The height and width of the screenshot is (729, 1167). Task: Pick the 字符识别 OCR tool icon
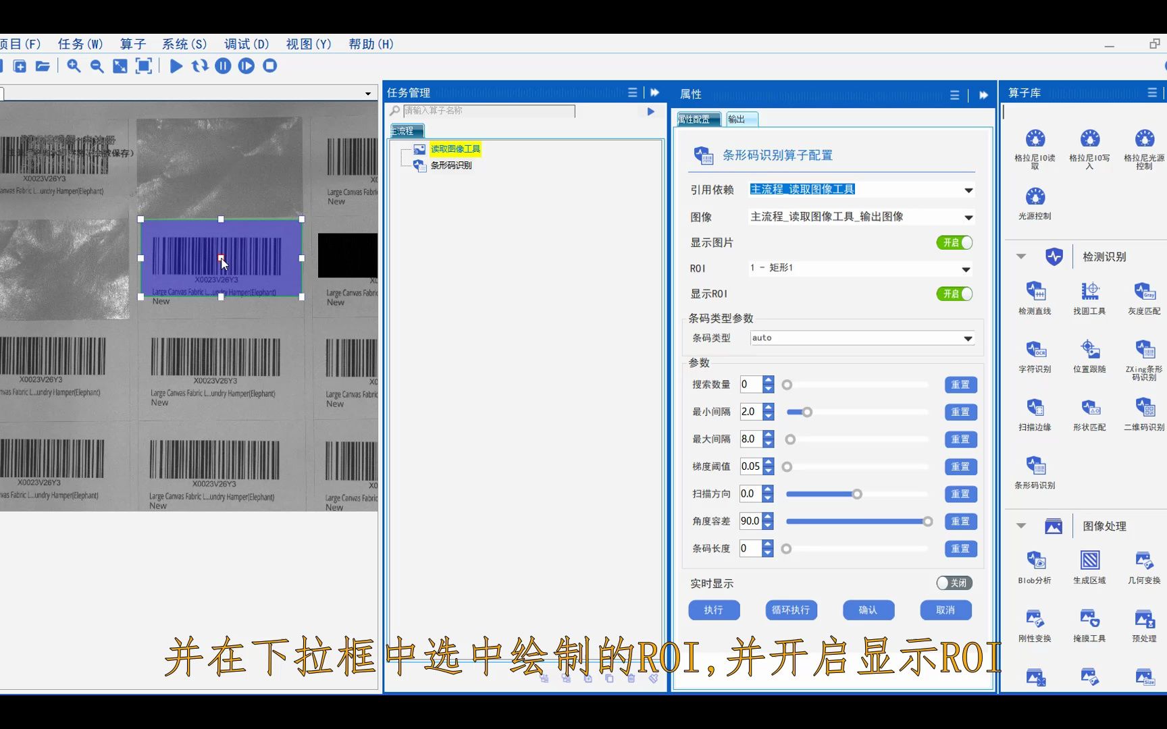(x=1035, y=350)
